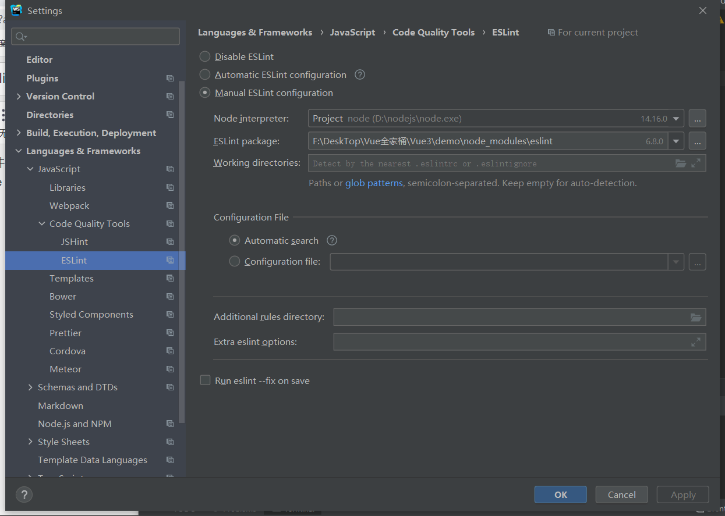Image resolution: width=725 pixels, height=516 pixels.
Task: Expand Build, Execution, Deployment node
Action: [x=19, y=133]
